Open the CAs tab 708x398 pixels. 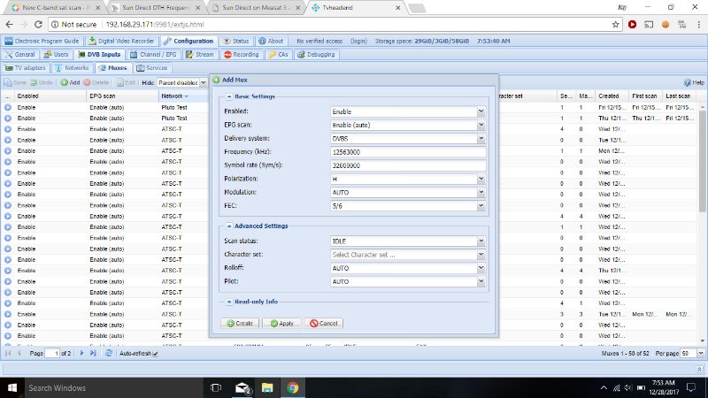[x=278, y=55]
